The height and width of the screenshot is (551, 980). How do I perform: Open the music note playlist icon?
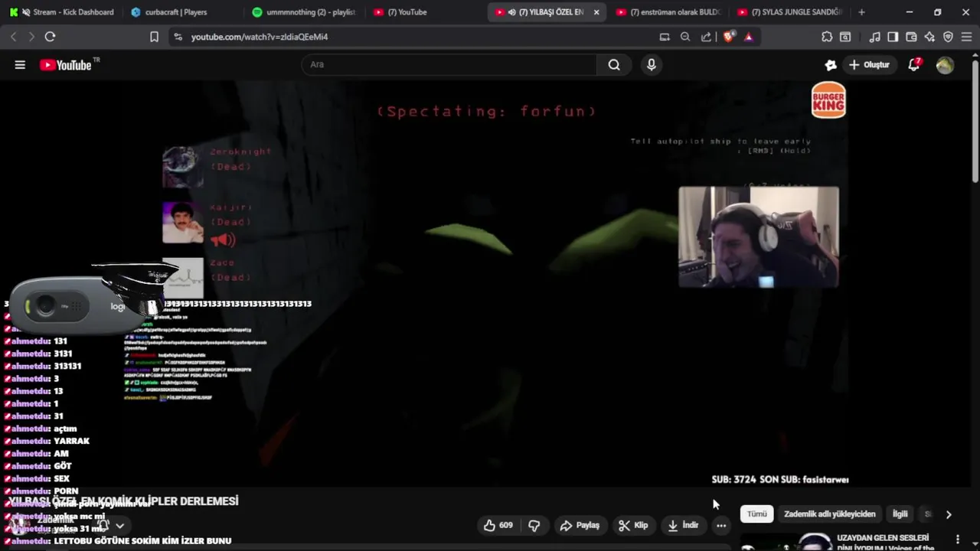pyautogui.click(x=874, y=37)
